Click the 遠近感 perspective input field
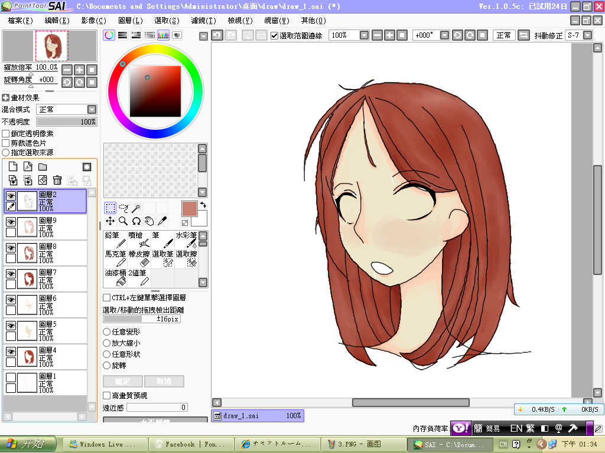Image resolution: width=605 pixels, height=453 pixels. pos(157,408)
